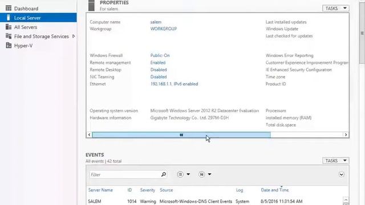Viewport: 365px width, 205px height.
Task: Click IE Enhanced Security Configuration label
Action: click(x=299, y=69)
